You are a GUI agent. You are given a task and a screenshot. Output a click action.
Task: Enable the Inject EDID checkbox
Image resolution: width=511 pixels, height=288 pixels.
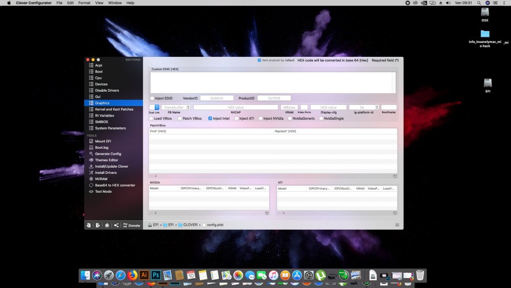[152, 98]
